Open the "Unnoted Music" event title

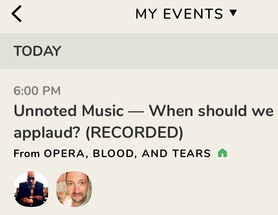(69, 111)
